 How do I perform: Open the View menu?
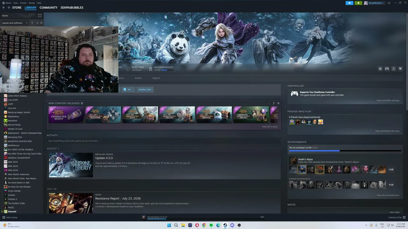point(15,3)
